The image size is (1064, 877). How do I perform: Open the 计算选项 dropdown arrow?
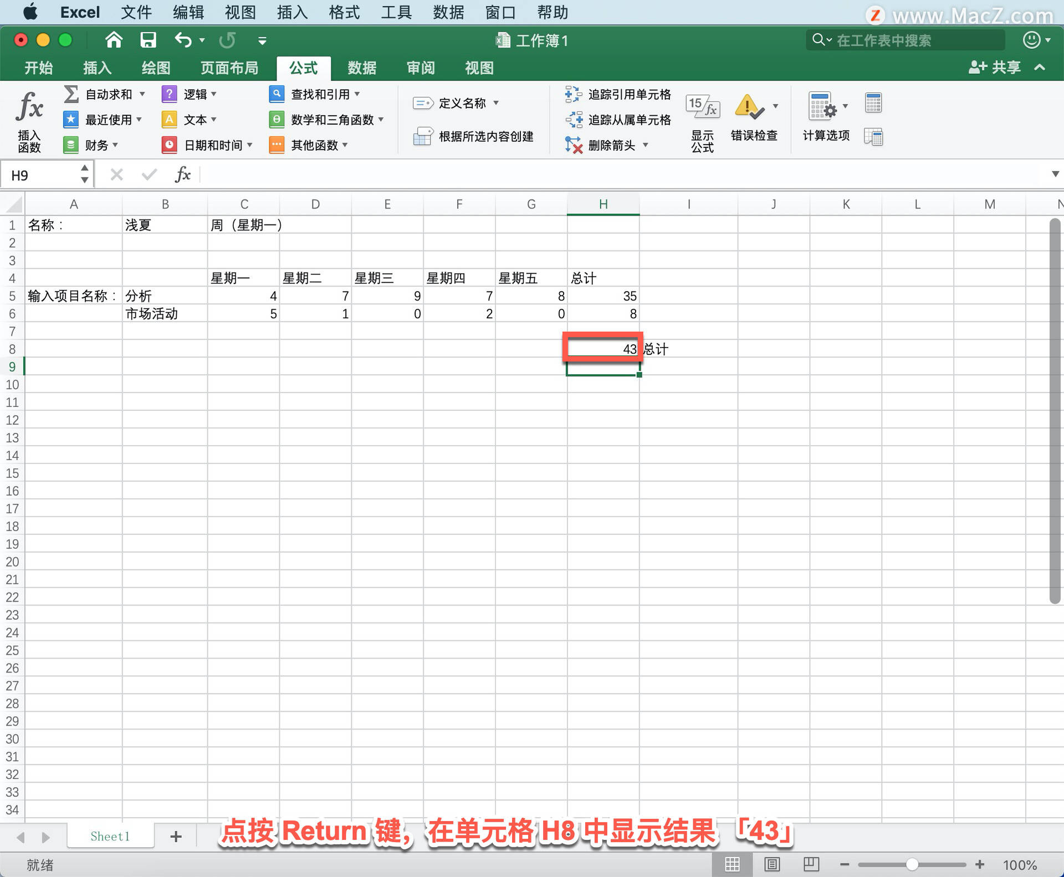(x=846, y=105)
